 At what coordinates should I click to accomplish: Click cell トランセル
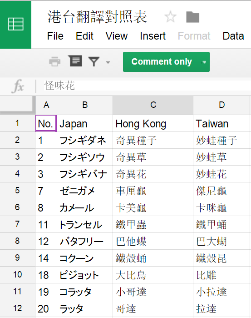pos(85,224)
